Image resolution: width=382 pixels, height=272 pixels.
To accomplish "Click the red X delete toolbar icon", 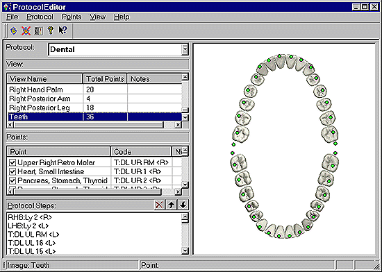I will 26,31.
